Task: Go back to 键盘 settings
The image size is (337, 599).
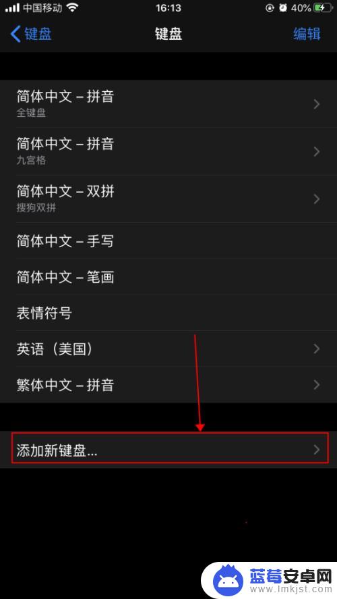Action: (31, 34)
